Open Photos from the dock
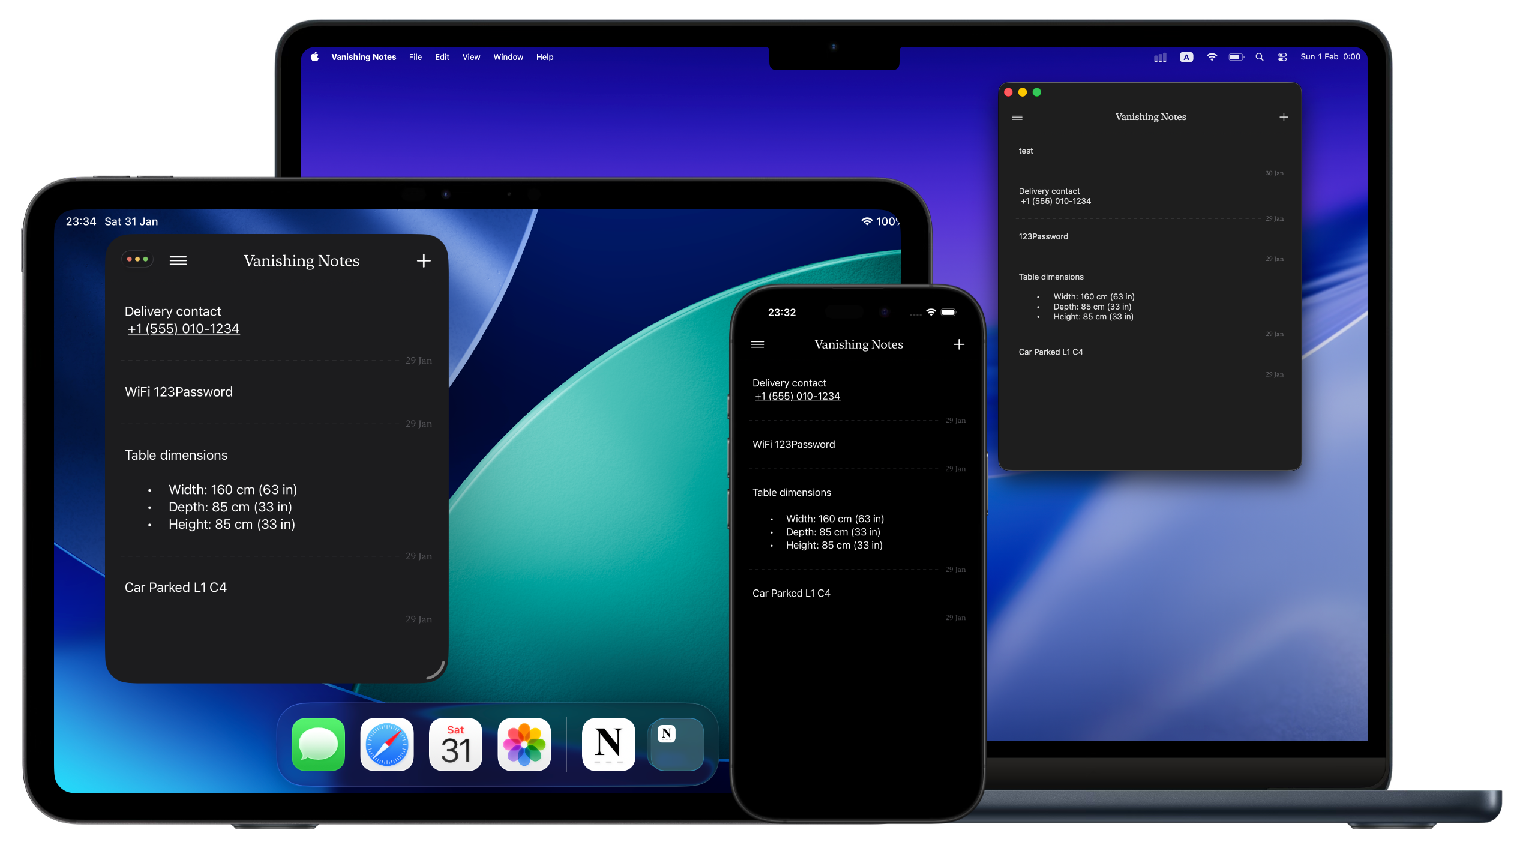Image resolution: width=1517 pixels, height=845 pixels. point(523,744)
